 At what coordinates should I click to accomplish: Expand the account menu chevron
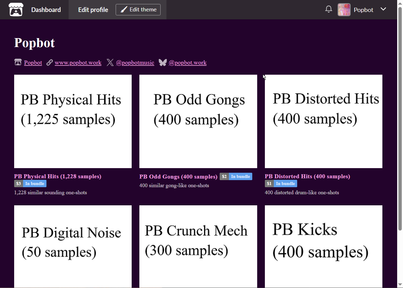point(383,9)
